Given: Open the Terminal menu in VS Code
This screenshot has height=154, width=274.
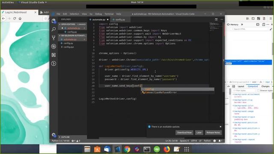Looking at the screenshot, I should click(x=109, y=14).
